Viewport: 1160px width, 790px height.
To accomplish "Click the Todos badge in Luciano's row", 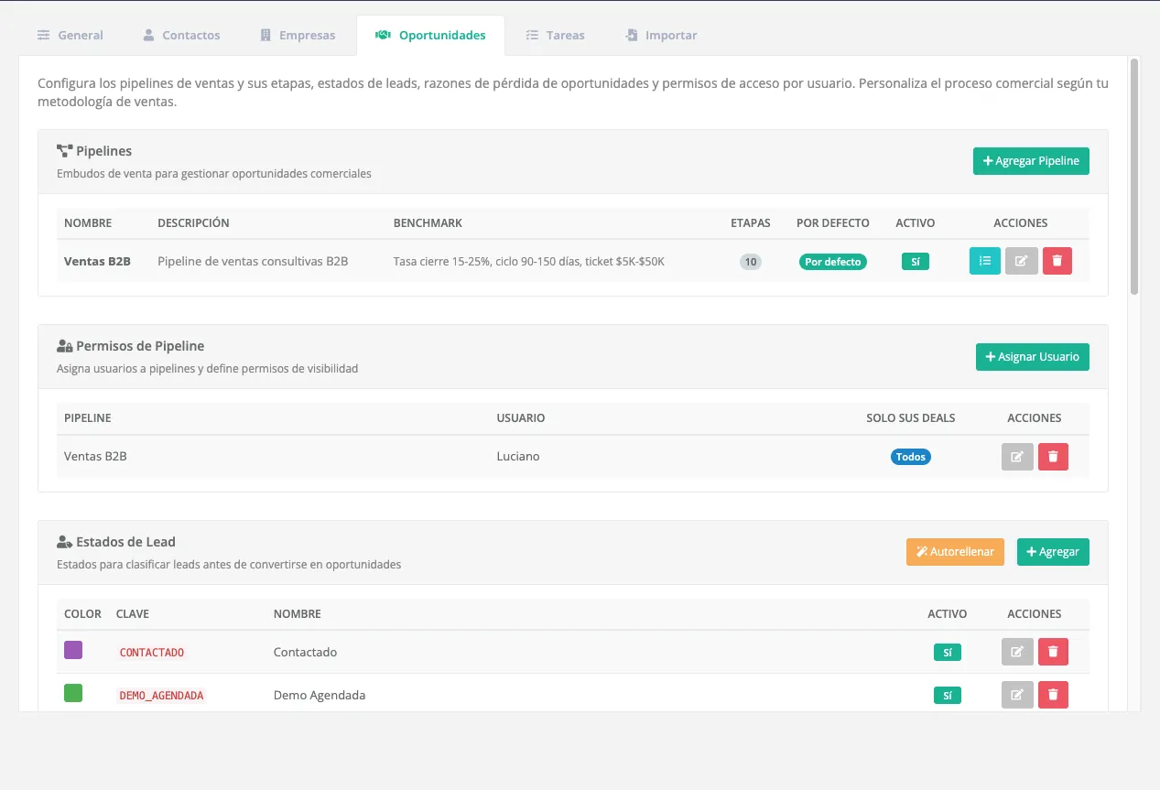I will (x=911, y=457).
